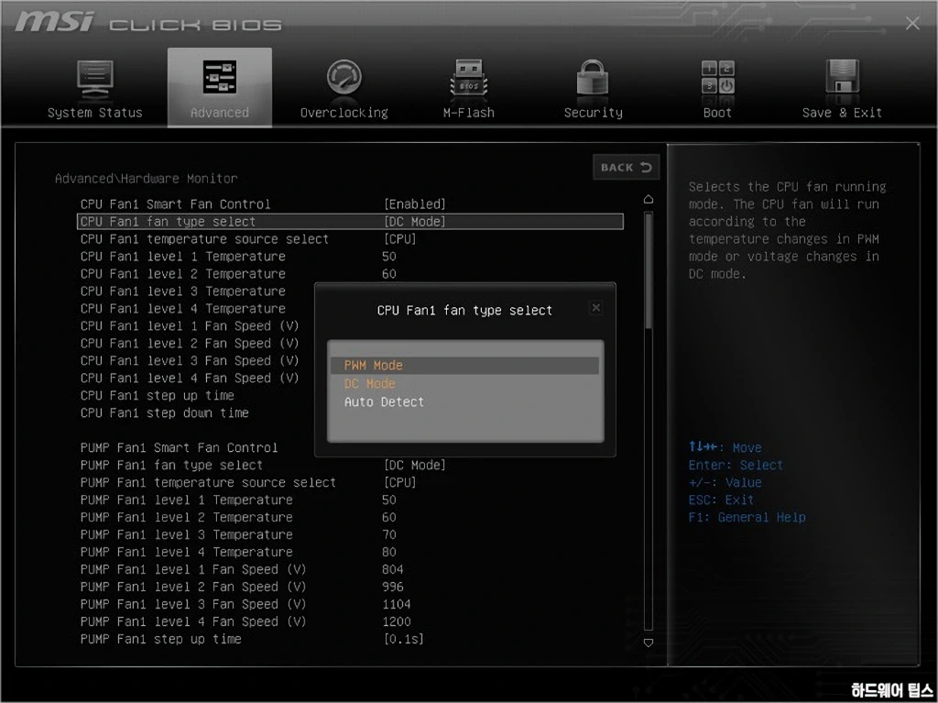Image resolution: width=938 pixels, height=703 pixels.
Task: Click PUMP Fan1 level 2 Temperature value 60
Action: point(388,517)
